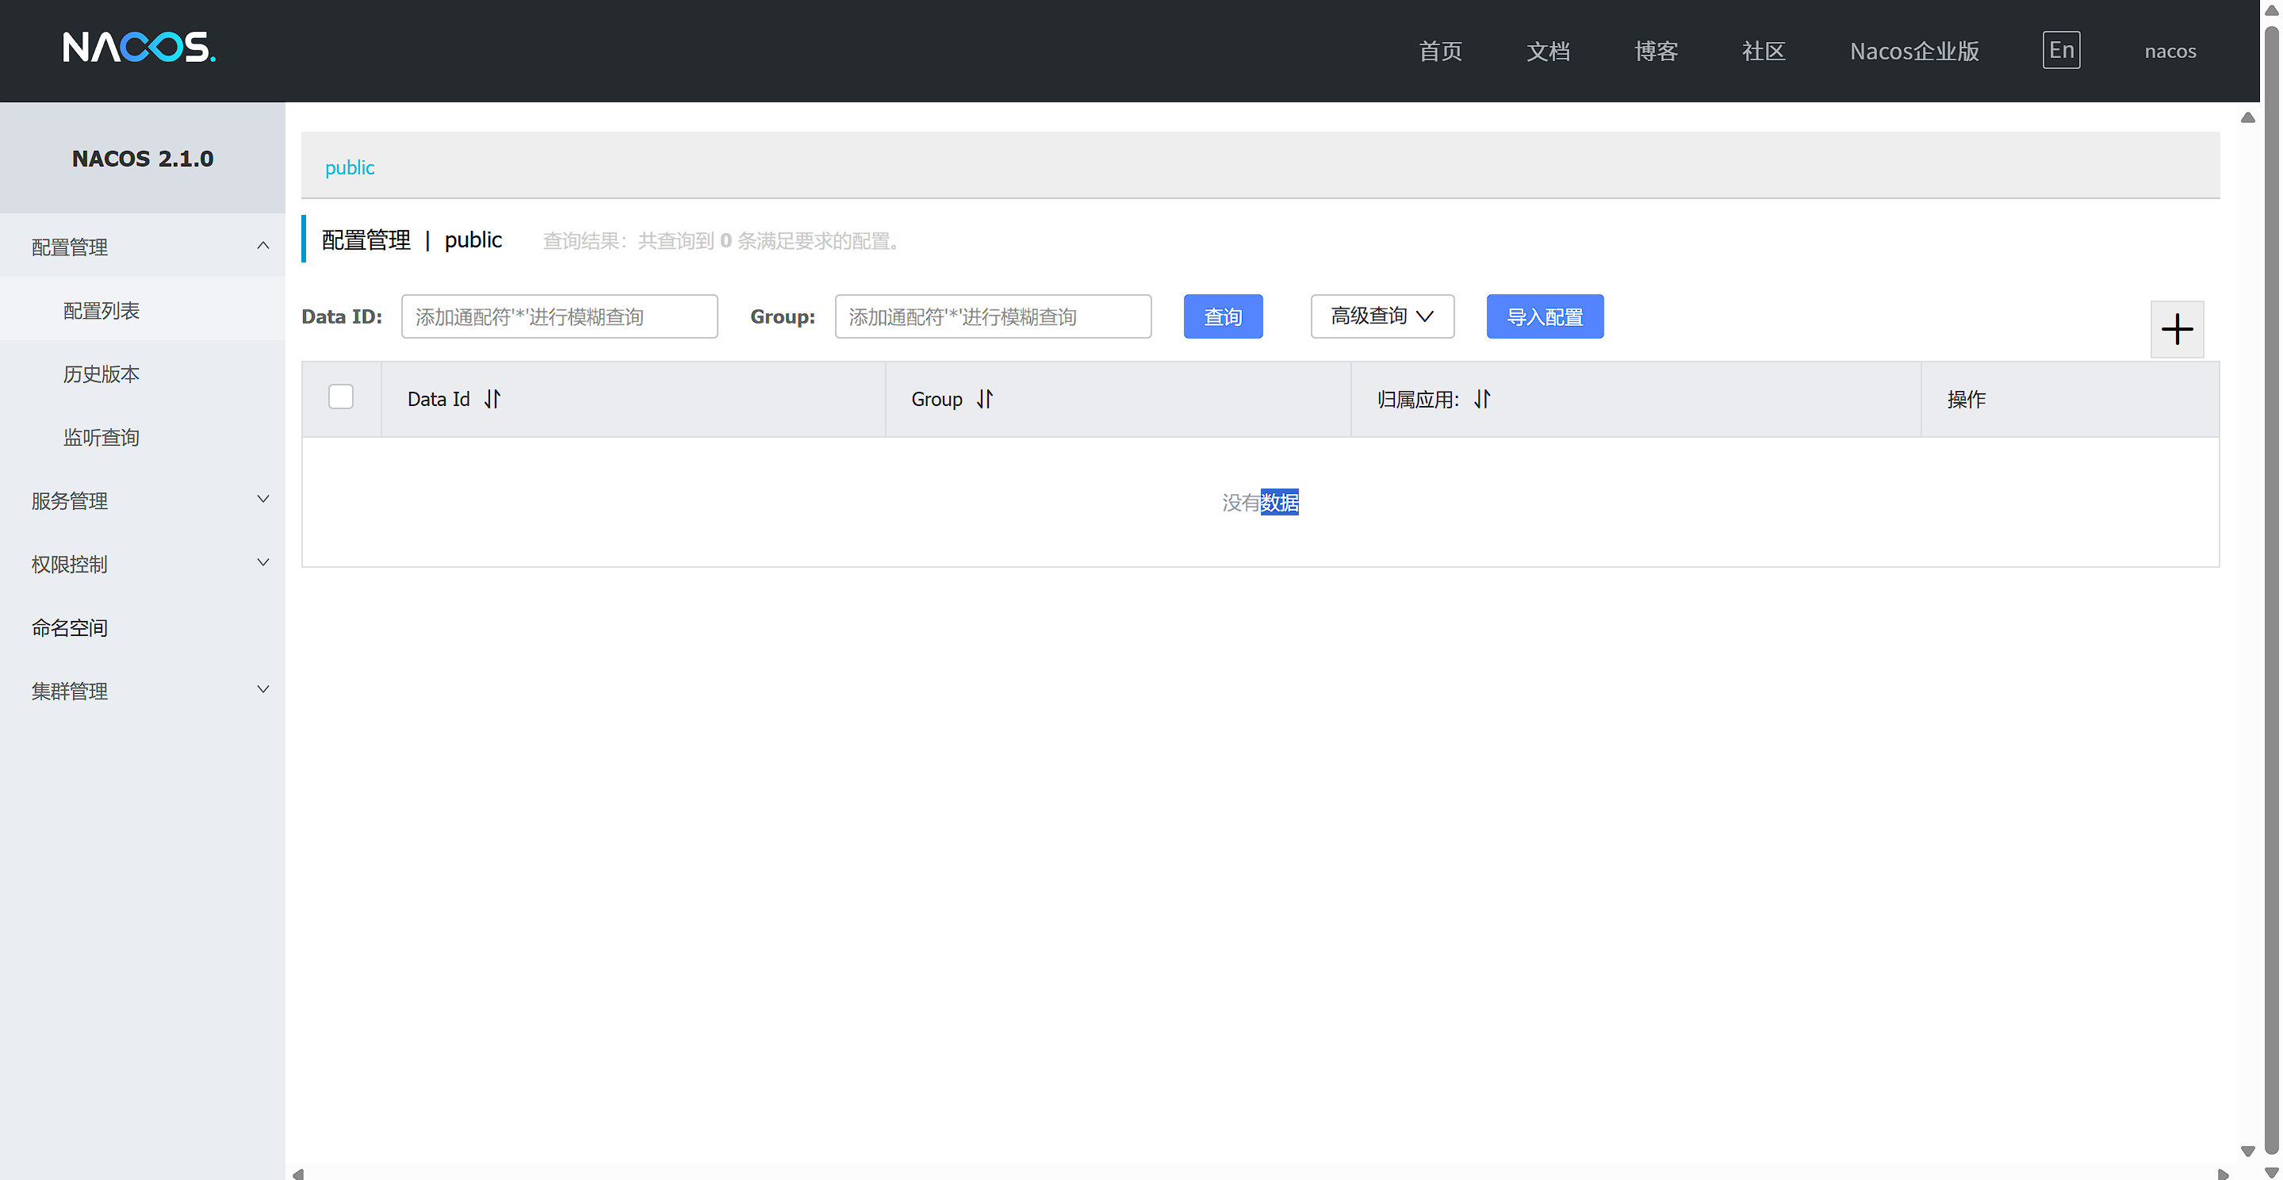
Task: Click the 导入配置 button
Action: (1544, 316)
